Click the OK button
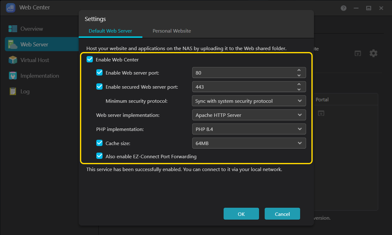Image resolution: width=392 pixels, height=235 pixels. [241, 214]
